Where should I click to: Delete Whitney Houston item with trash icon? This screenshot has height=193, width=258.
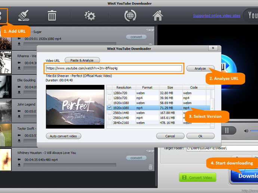(150, 167)
